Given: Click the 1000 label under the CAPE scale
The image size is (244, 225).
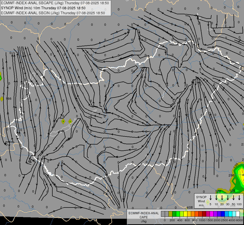Looking at the screenshot, I should click(202, 220).
